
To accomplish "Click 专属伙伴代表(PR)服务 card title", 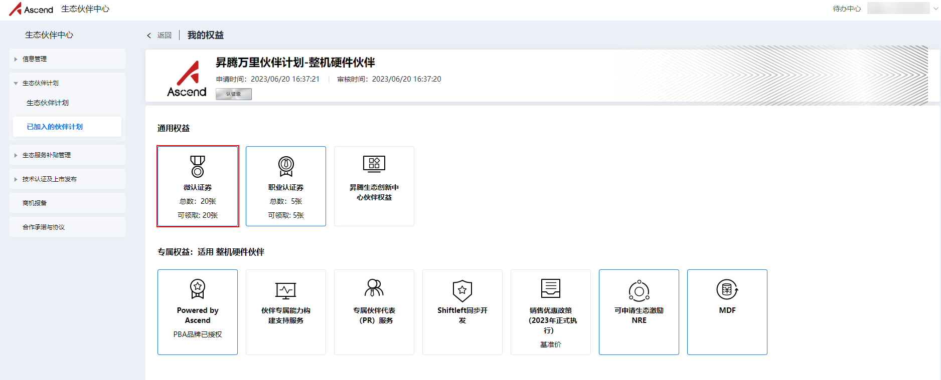I will coord(374,315).
